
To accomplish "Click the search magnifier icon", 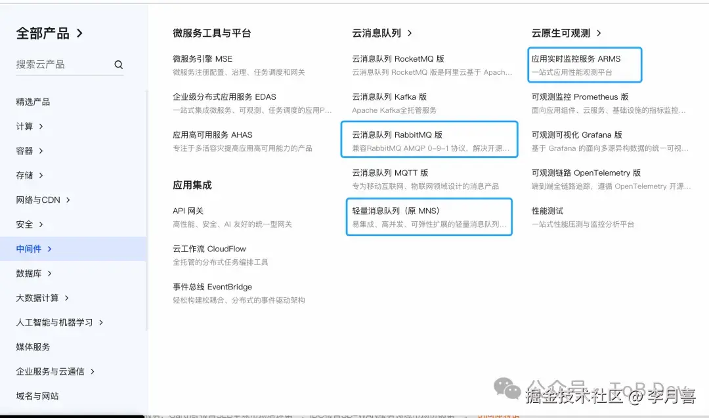I will (119, 64).
